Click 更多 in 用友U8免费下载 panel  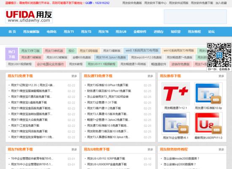150,150
